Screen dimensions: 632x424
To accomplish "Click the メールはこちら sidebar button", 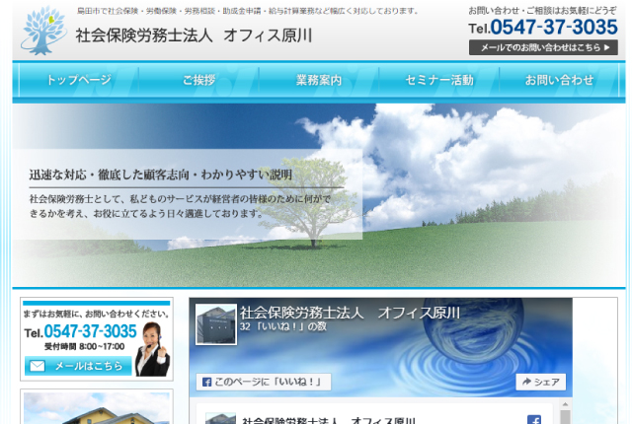I will 78,366.
